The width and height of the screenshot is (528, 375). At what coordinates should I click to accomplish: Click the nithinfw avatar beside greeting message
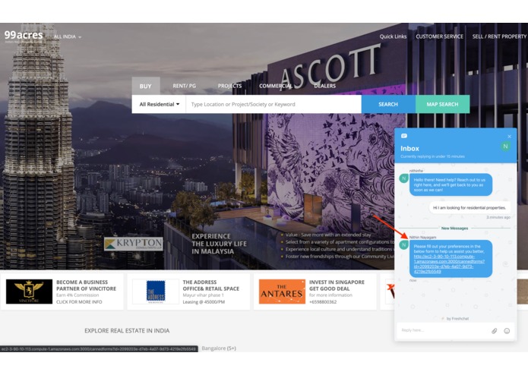[403, 178]
